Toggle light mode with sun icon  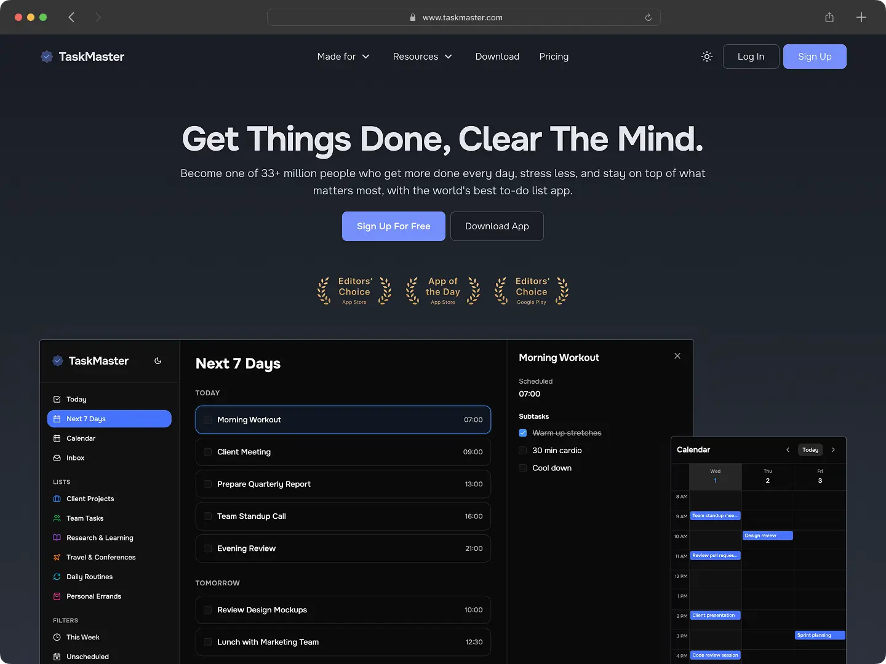[707, 57]
